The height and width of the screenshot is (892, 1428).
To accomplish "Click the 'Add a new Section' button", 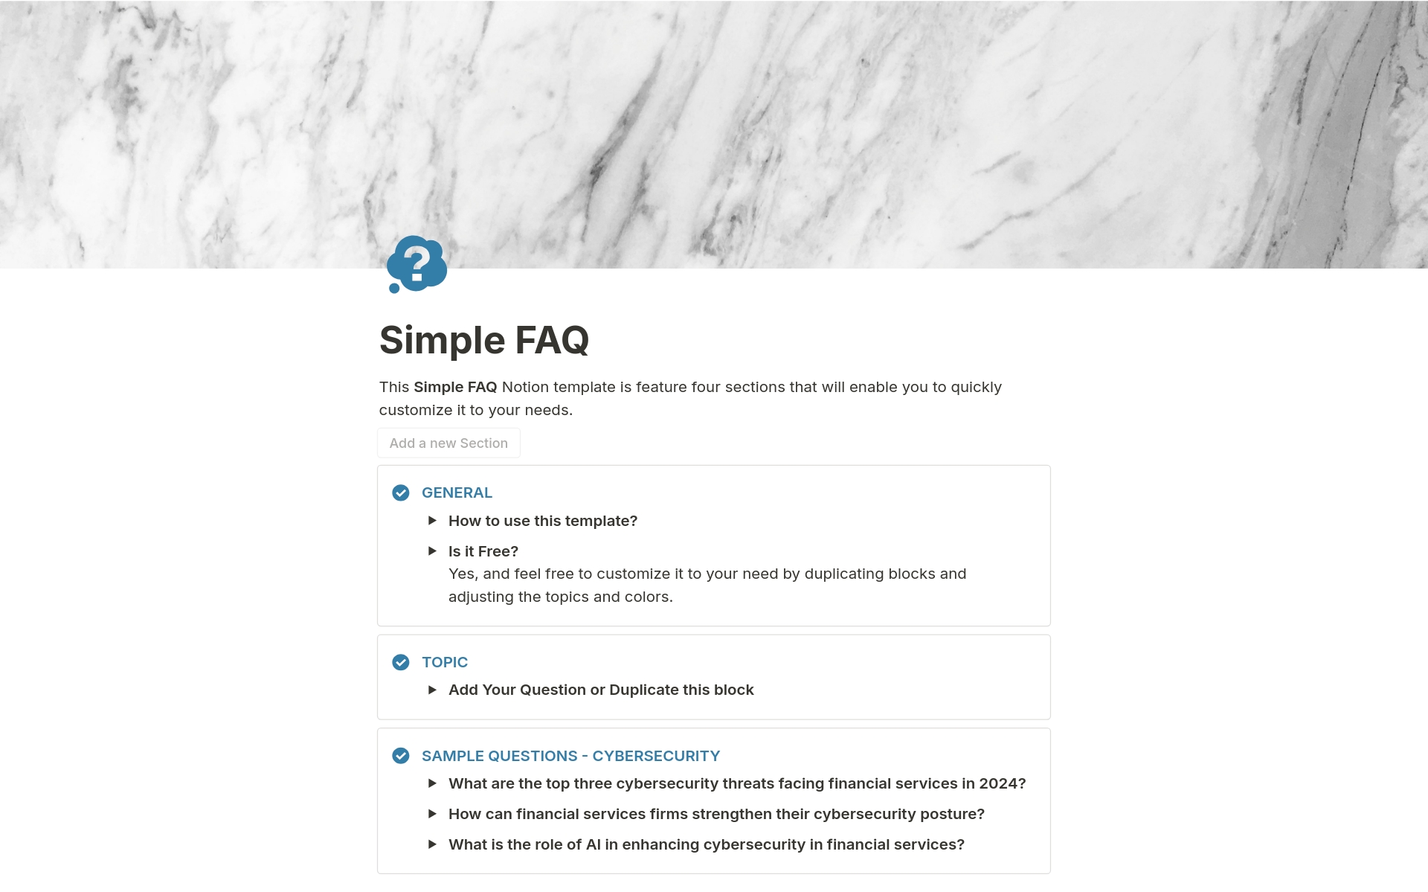I will (449, 443).
